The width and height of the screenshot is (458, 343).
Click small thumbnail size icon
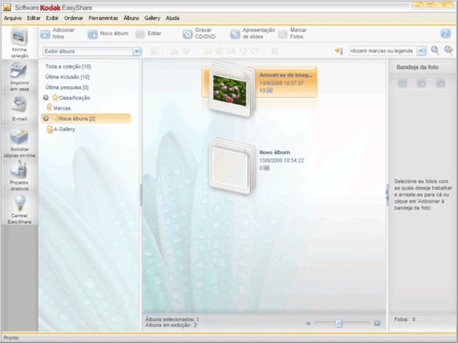[x=308, y=323]
